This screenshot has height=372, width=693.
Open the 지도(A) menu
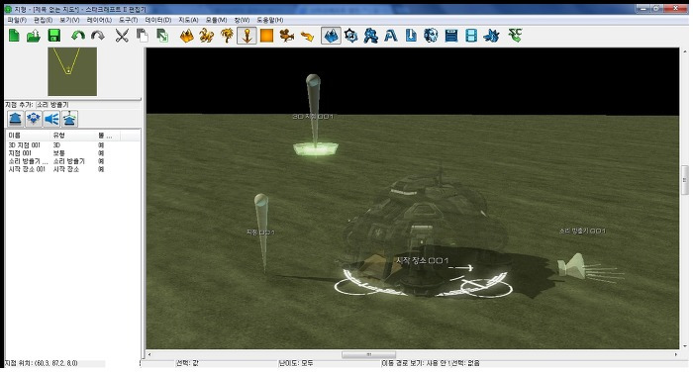pyautogui.click(x=188, y=20)
